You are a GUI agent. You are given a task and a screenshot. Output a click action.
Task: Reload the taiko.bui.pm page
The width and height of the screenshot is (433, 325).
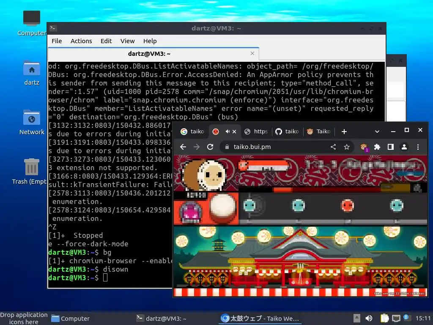point(210,147)
